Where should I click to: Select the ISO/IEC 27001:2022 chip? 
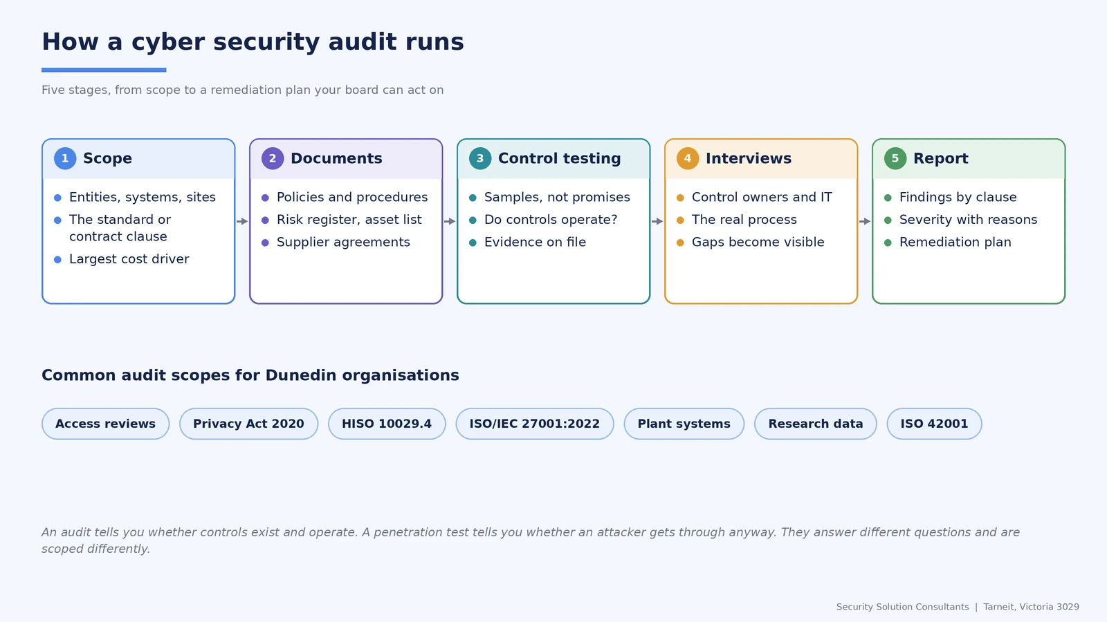coord(535,424)
